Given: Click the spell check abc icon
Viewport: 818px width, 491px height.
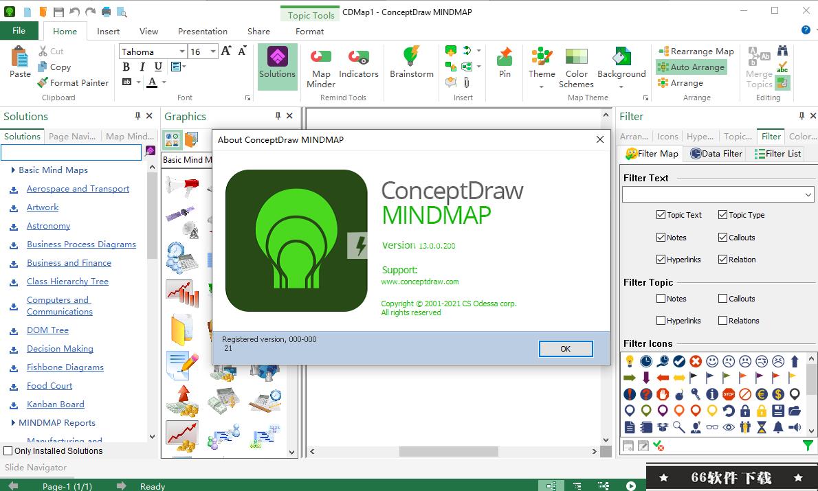Looking at the screenshot, I should (x=782, y=67).
